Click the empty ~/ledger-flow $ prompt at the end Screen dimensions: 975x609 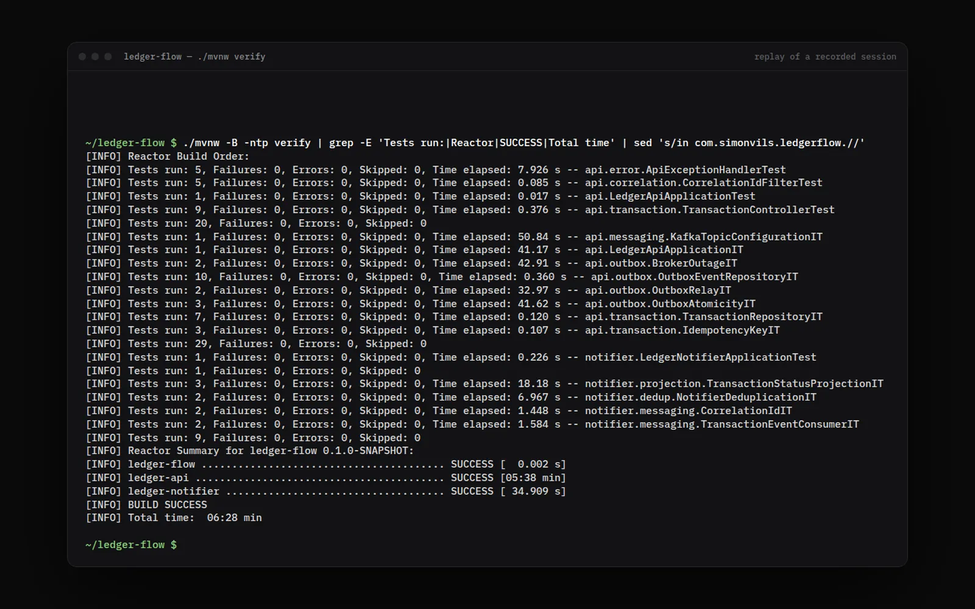(x=131, y=545)
